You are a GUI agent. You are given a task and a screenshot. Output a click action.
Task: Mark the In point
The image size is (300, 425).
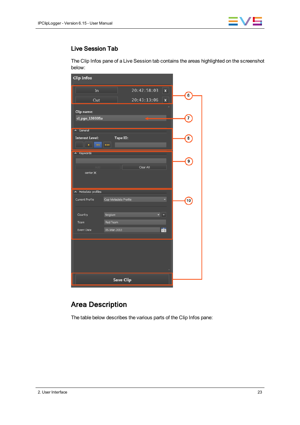[97, 91]
